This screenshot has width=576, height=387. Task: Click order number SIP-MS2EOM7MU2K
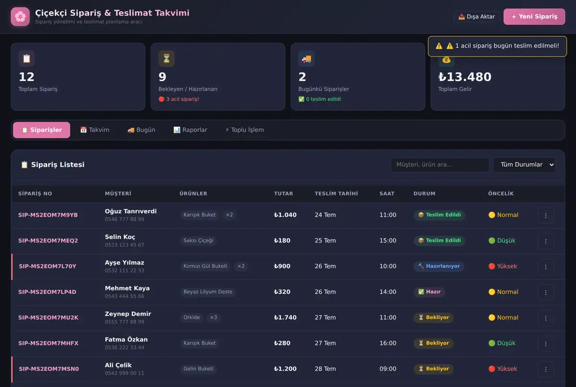pyautogui.click(x=48, y=318)
